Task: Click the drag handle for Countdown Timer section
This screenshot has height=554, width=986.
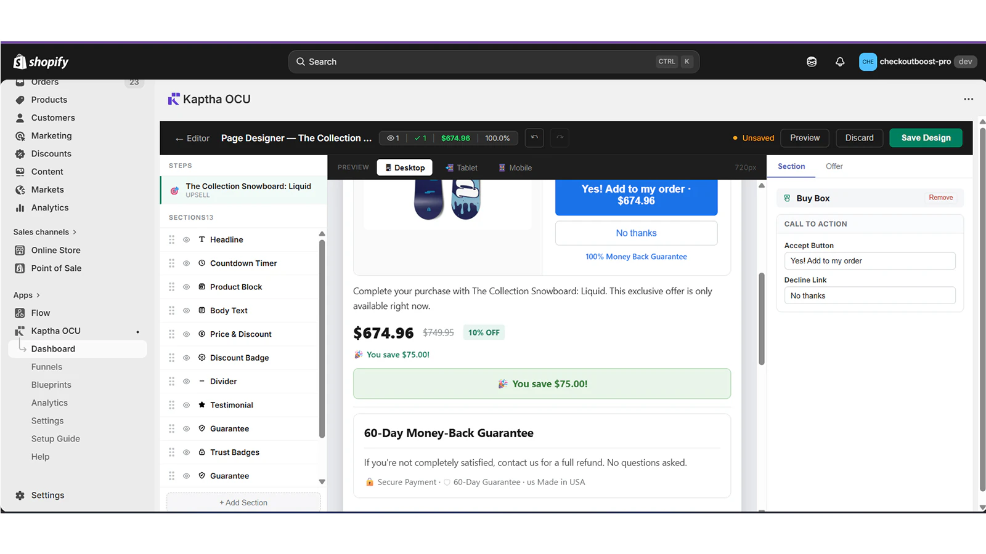Action: click(x=172, y=263)
